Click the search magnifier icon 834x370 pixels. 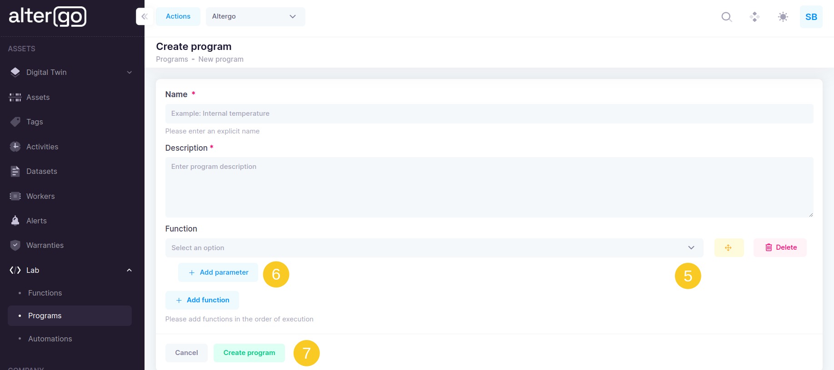pyautogui.click(x=727, y=17)
